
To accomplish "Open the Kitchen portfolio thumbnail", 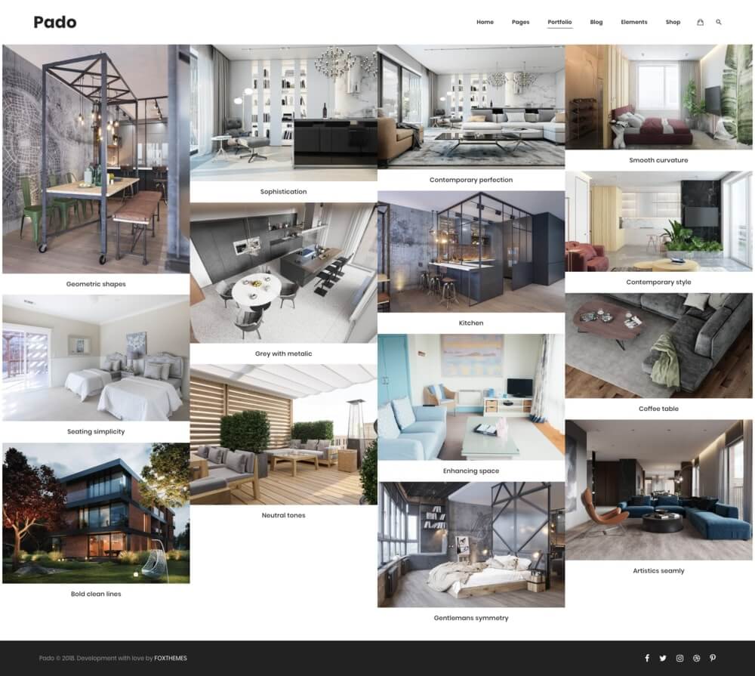I will (471, 249).
